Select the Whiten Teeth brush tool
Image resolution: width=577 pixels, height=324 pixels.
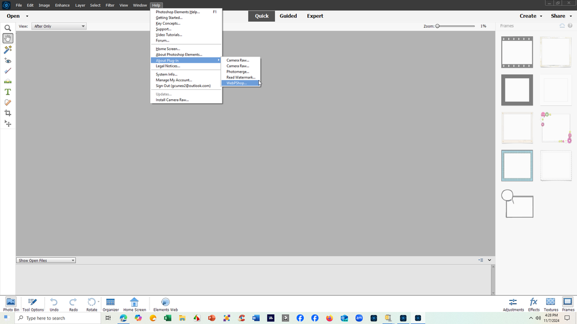click(8, 71)
